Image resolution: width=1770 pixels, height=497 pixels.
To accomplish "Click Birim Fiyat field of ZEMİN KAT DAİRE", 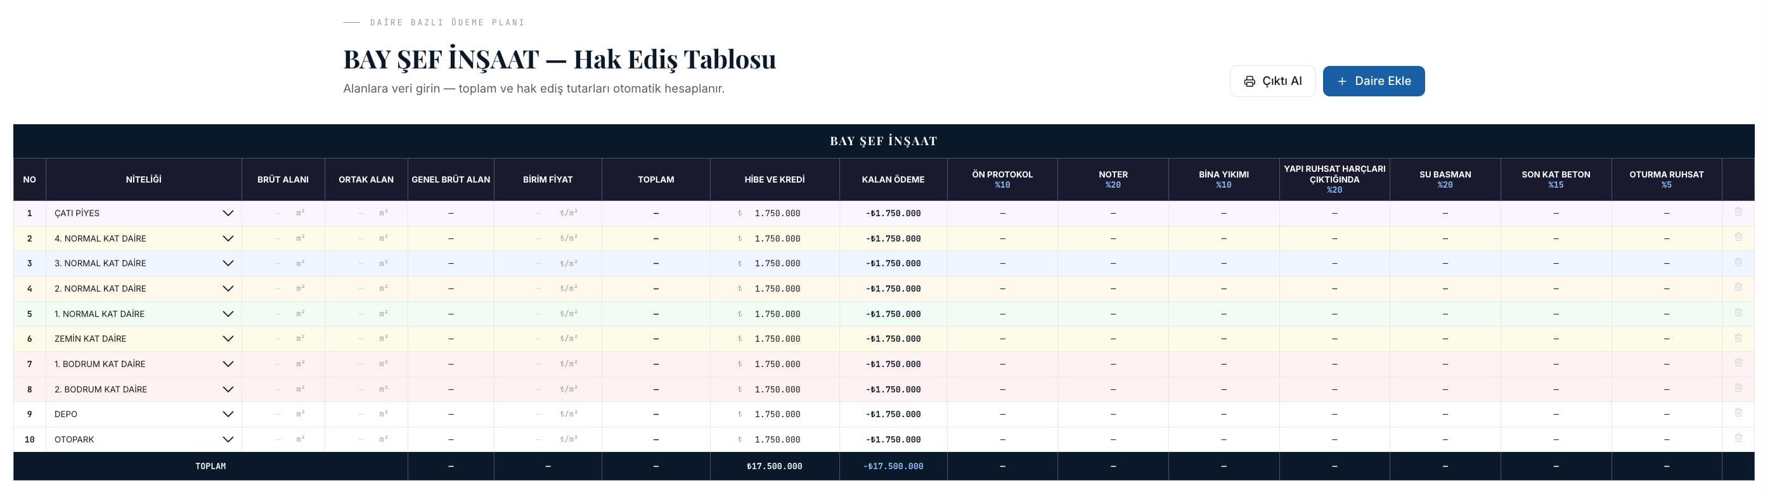I will pos(548,339).
